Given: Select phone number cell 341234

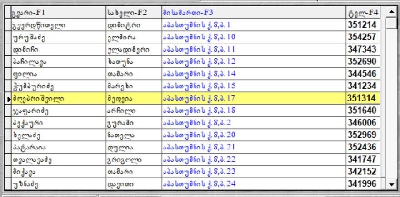Looking at the screenshot, I should (363, 86).
